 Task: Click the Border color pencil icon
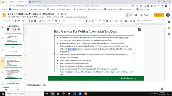pyautogui.click(x=53, y=21)
